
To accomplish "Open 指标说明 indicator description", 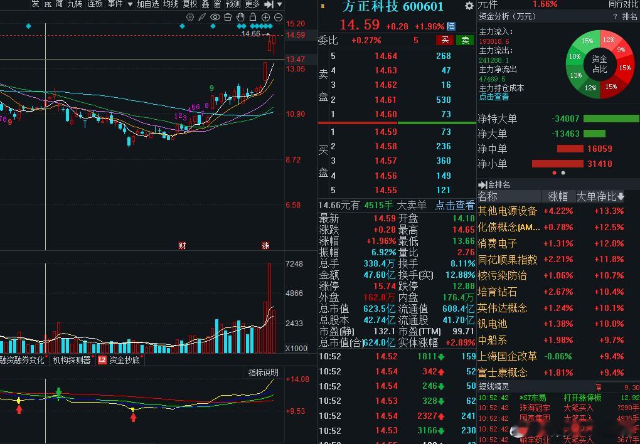I will click(264, 373).
